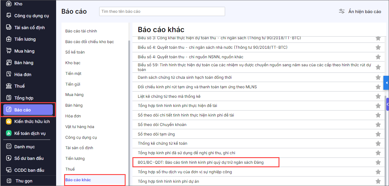Viewport: 389px width, 186px height.
Task: Click the Mua hàng shopping cart icon
Action: (x=9, y=51)
